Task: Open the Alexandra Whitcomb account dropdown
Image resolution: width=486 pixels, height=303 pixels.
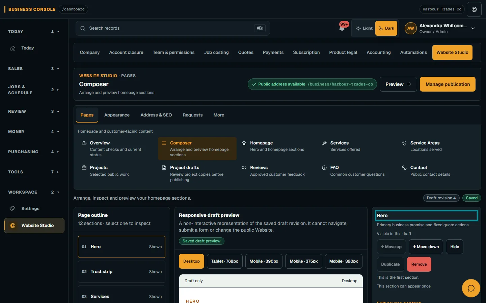Action: (440, 28)
